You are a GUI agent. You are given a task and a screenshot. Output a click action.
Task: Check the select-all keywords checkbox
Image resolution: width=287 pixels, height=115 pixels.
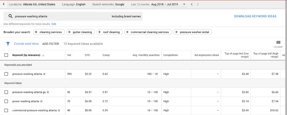tap(6, 55)
